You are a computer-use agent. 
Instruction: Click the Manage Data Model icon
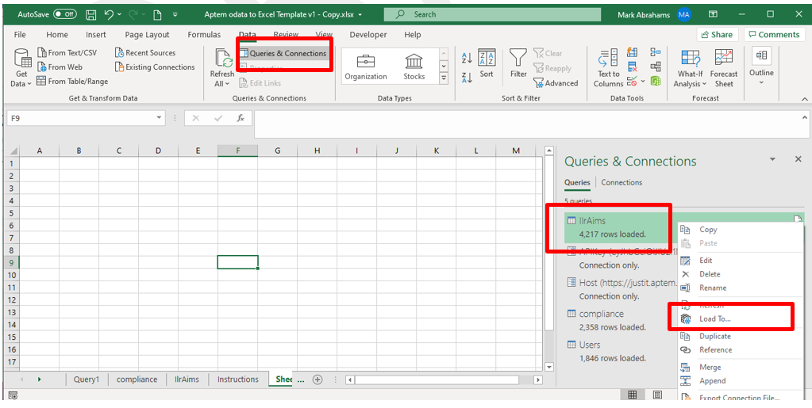point(656,81)
